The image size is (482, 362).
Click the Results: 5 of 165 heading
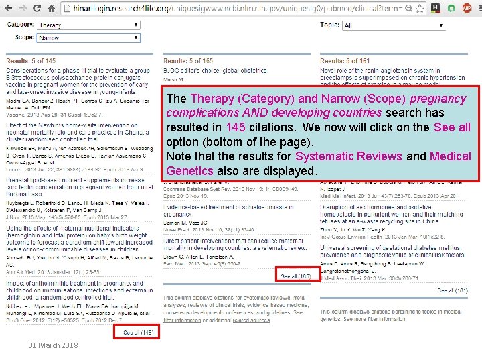tap(188, 60)
